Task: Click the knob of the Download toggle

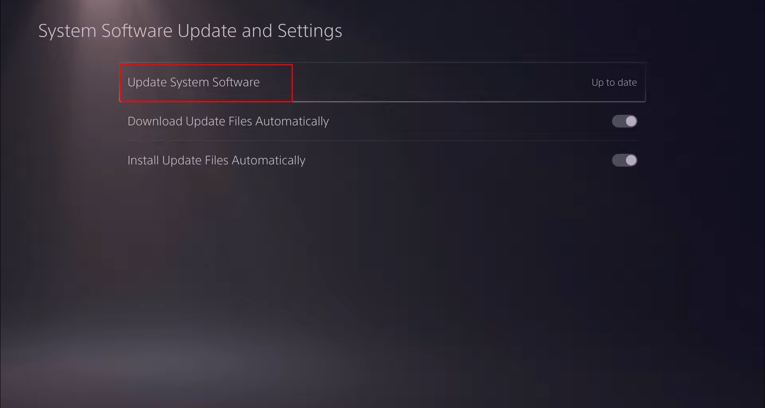Action: 631,121
